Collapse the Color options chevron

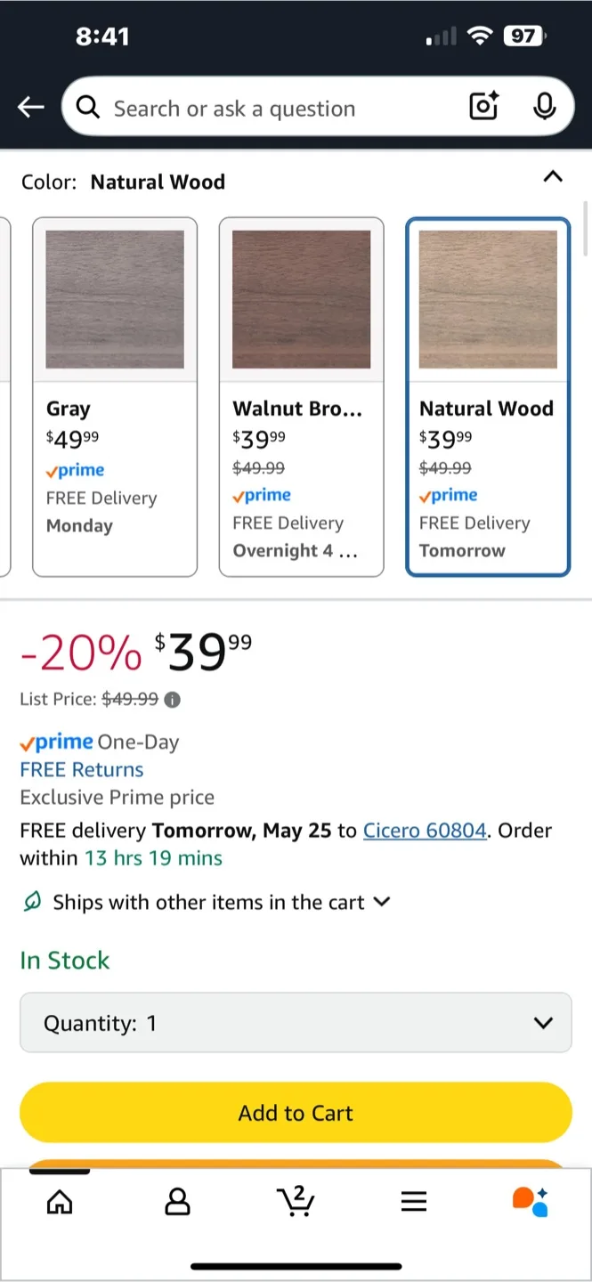pyautogui.click(x=553, y=176)
